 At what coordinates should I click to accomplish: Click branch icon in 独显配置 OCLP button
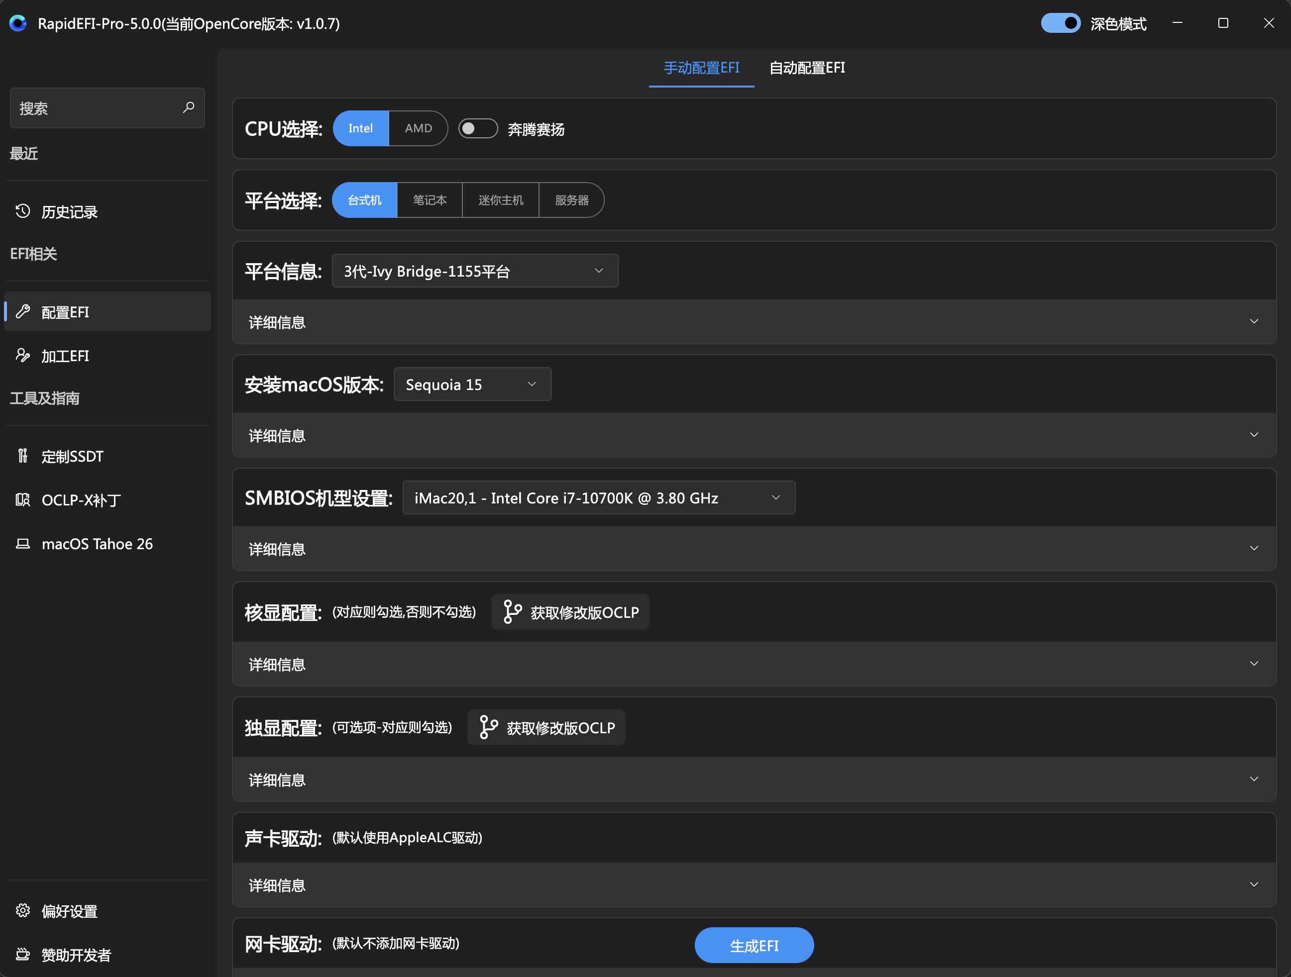488,727
